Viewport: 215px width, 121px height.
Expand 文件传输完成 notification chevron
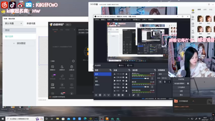pyautogui.click(x=193, y=101)
